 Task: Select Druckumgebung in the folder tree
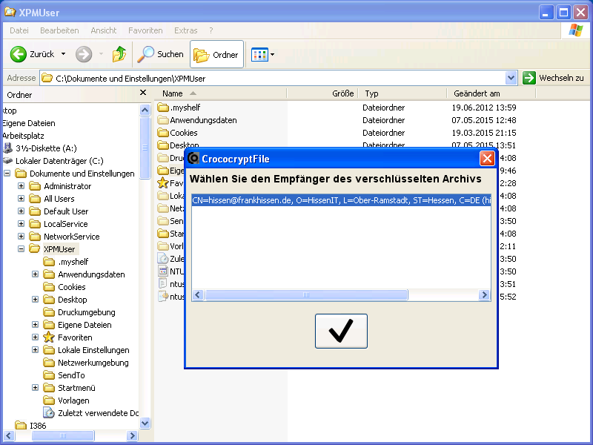(79, 312)
